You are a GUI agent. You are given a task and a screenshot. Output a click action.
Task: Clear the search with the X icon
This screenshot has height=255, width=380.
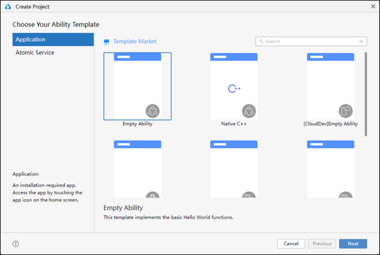(x=361, y=41)
